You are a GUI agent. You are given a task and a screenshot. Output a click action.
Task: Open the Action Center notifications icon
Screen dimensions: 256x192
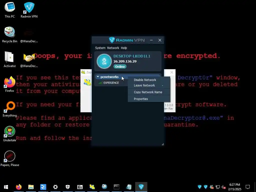(248, 187)
